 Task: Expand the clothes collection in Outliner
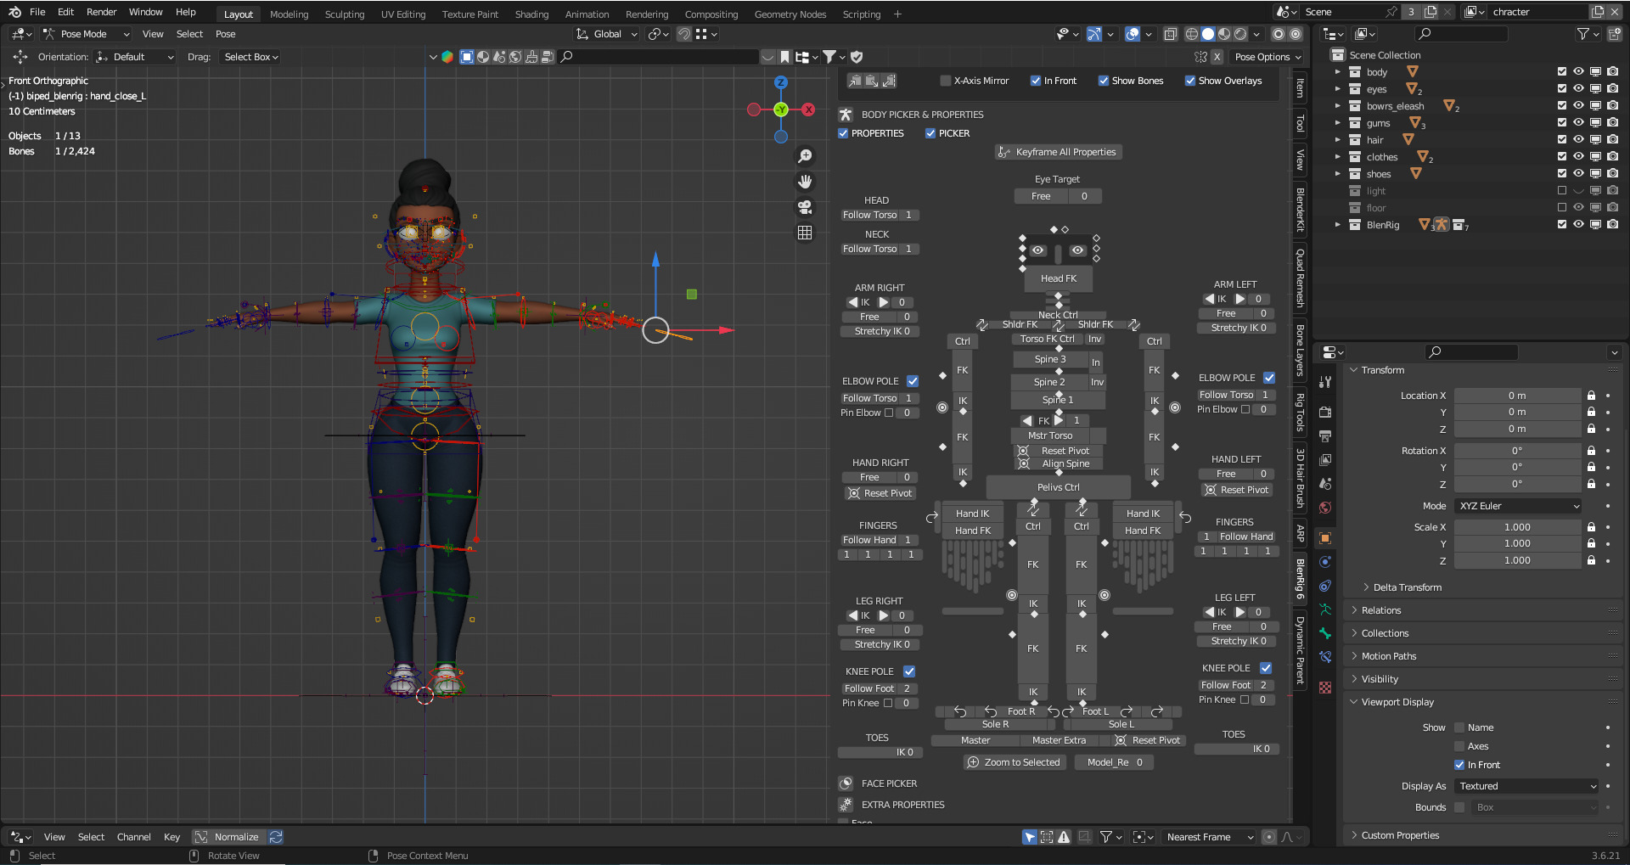(x=1338, y=157)
